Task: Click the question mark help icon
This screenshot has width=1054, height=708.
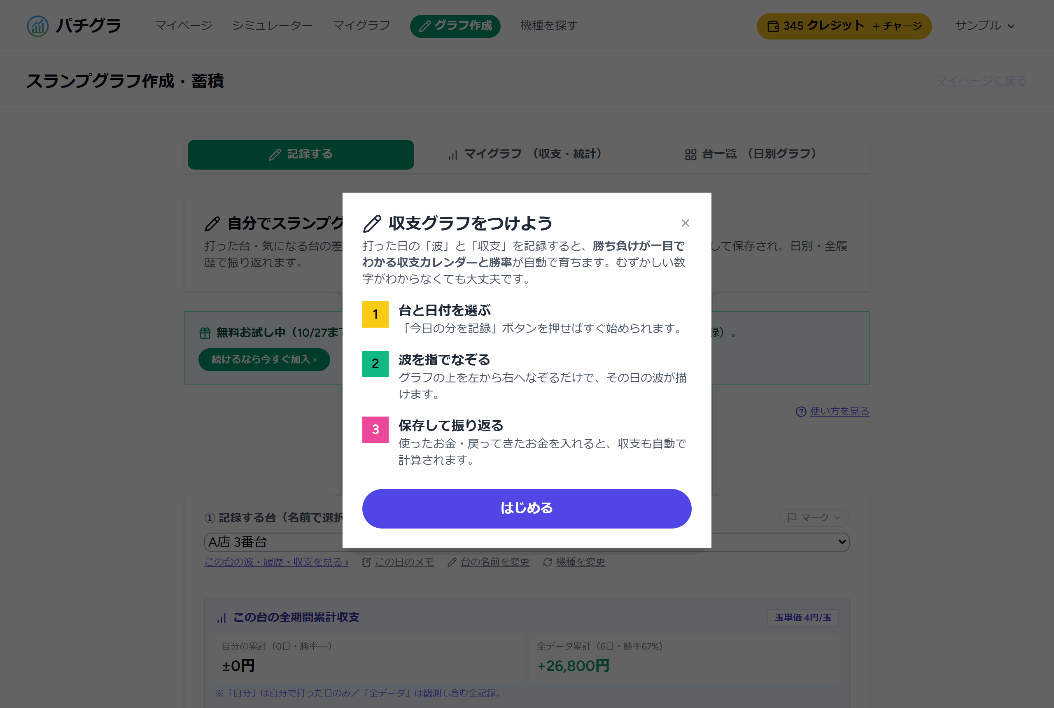Action: [801, 412]
